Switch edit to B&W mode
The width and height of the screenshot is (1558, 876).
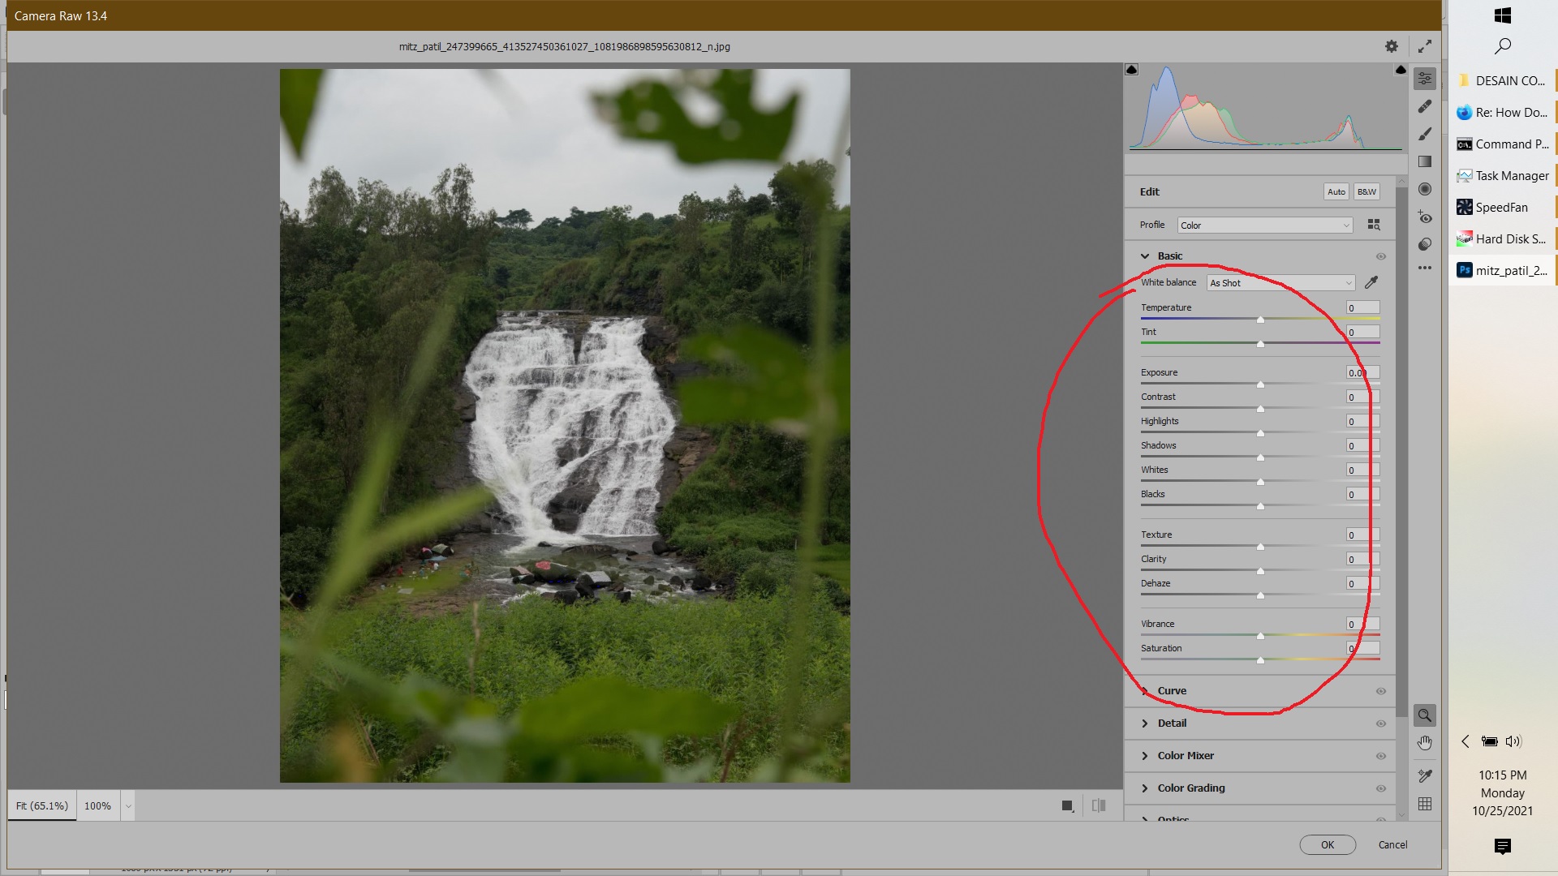[x=1366, y=191]
